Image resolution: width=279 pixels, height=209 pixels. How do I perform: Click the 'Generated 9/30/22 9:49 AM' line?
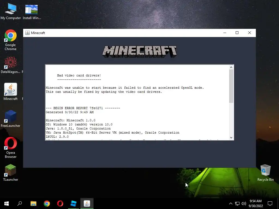point(69,112)
